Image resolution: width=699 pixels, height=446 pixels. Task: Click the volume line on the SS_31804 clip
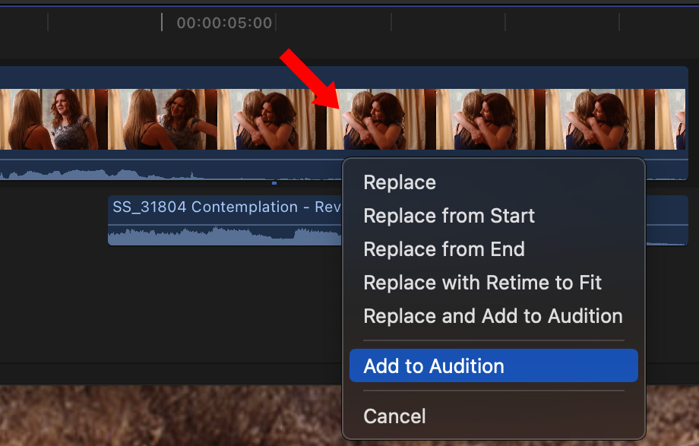point(225,225)
